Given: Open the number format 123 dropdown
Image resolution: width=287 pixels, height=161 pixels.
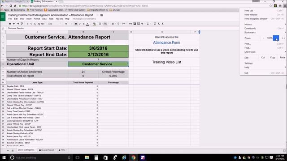Looking at the screenshot, I should tap(43, 24).
